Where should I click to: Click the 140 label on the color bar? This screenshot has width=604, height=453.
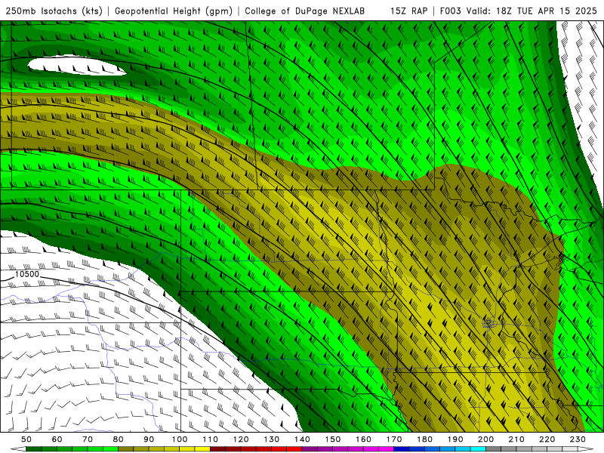302,439
